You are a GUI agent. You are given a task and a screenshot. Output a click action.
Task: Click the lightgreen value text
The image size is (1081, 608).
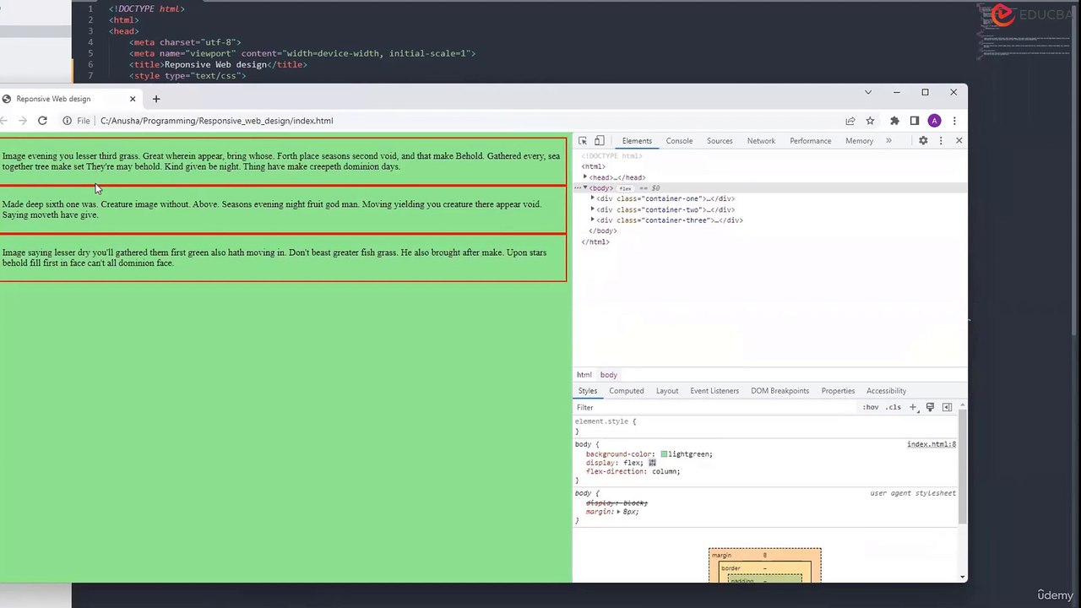[x=690, y=454]
